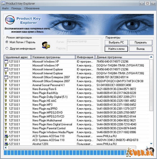
Task: Sort by Информация column header
Action: pos(85,57)
